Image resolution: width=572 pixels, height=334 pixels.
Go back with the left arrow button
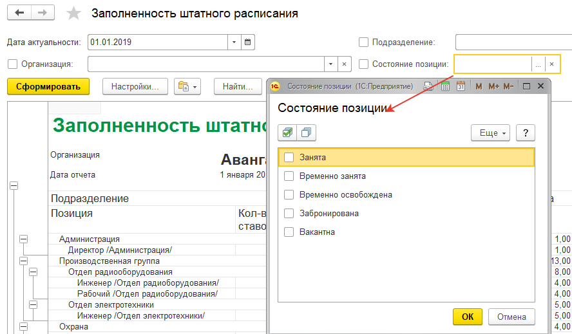coord(19,13)
